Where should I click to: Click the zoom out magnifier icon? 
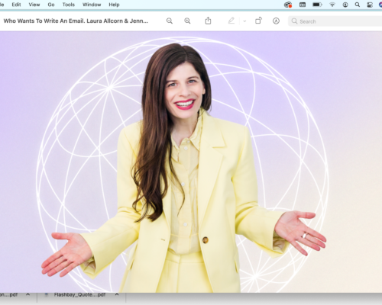pyautogui.click(x=170, y=21)
